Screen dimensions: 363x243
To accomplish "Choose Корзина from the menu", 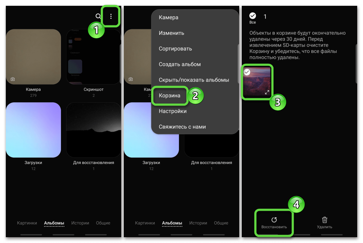I will [x=170, y=95].
